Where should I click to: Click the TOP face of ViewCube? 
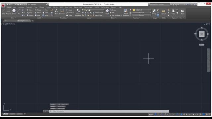coord(202,34)
